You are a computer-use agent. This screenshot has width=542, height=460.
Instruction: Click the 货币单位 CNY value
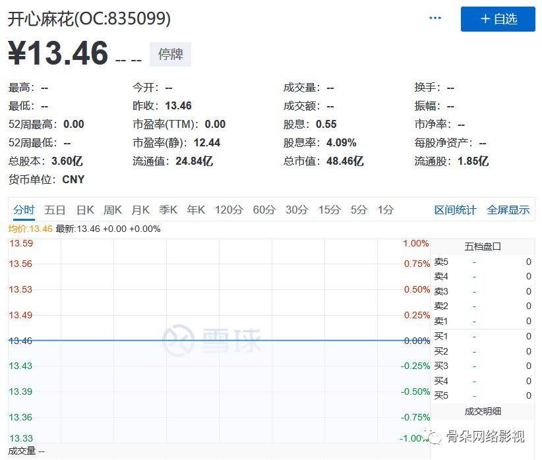coord(73,180)
